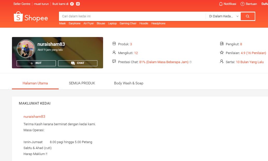268x161 pixels.
Task: Select the Air Fryer search suggestion
Action: (x=89, y=23)
